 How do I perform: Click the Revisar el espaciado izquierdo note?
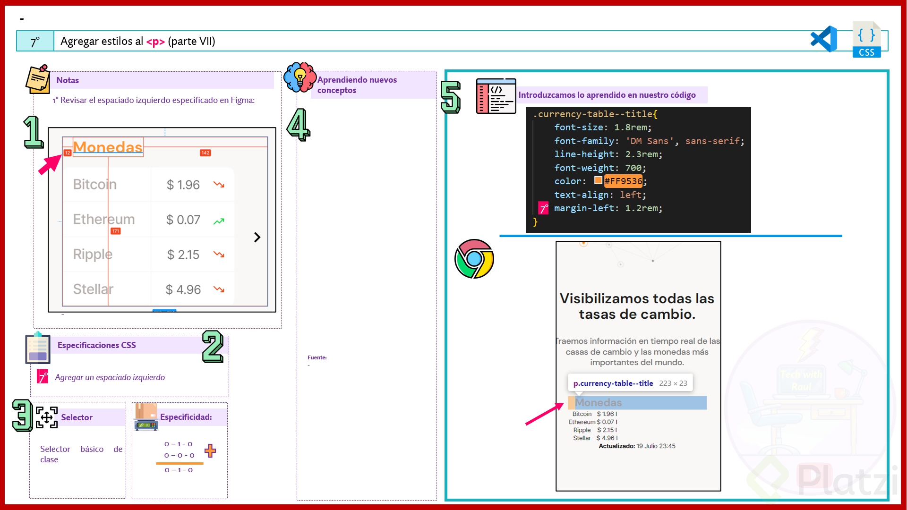pyautogui.click(x=154, y=100)
